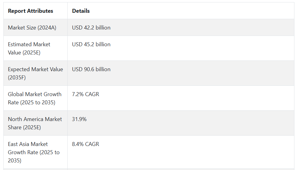Click the 'Report Attributes' column header
The height and width of the screenshot is (170, 295).
[x=31, y=11]
